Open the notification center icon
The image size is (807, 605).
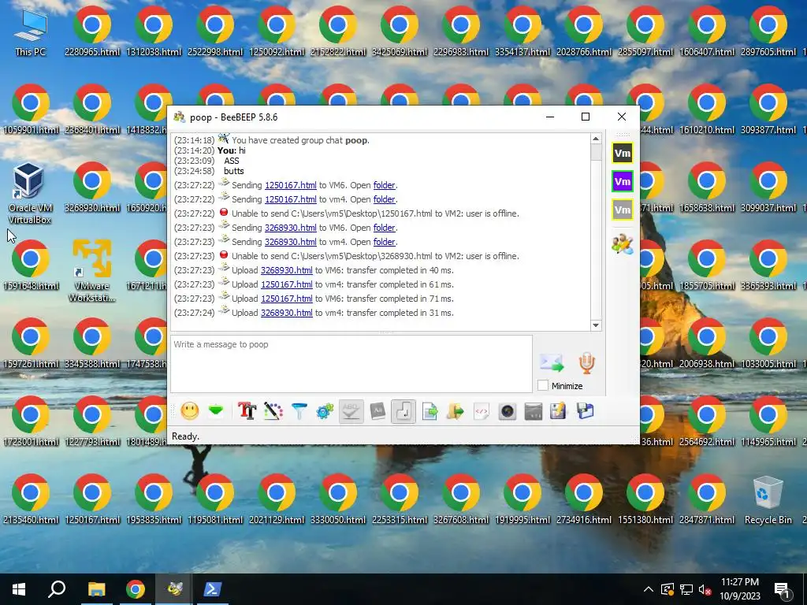(x=783, y=589)
